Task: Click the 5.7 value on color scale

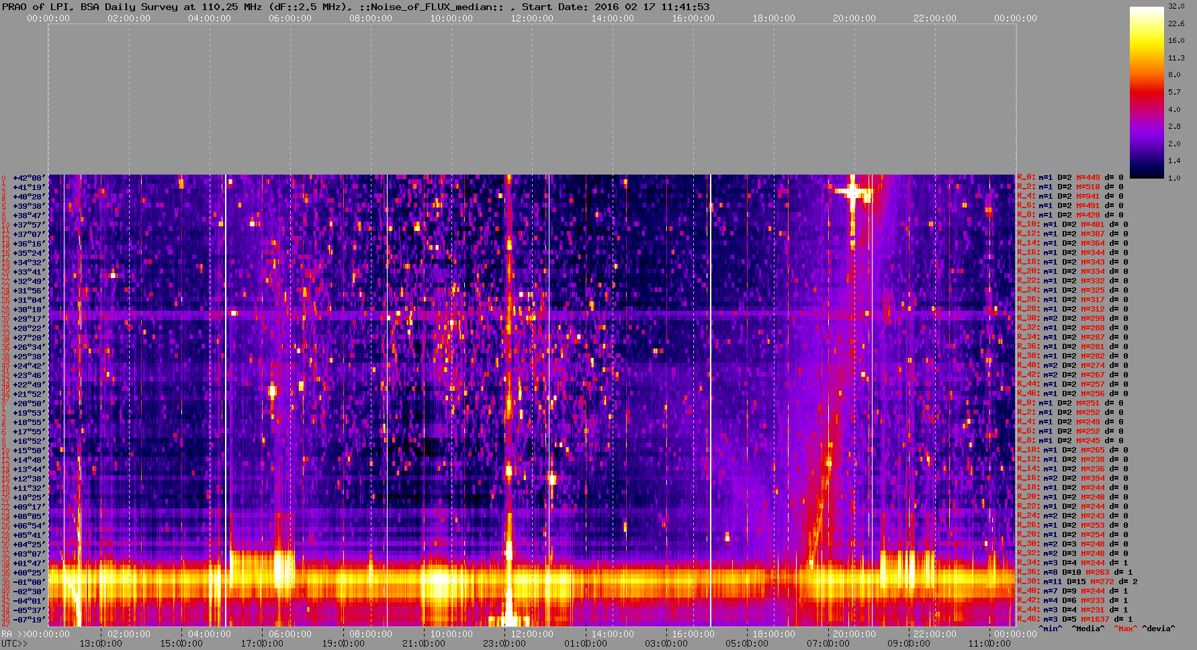Action: coord(1174,92)
